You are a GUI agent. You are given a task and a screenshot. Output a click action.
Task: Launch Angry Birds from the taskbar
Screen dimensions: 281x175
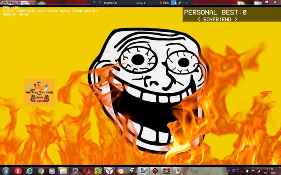point(75,171)
